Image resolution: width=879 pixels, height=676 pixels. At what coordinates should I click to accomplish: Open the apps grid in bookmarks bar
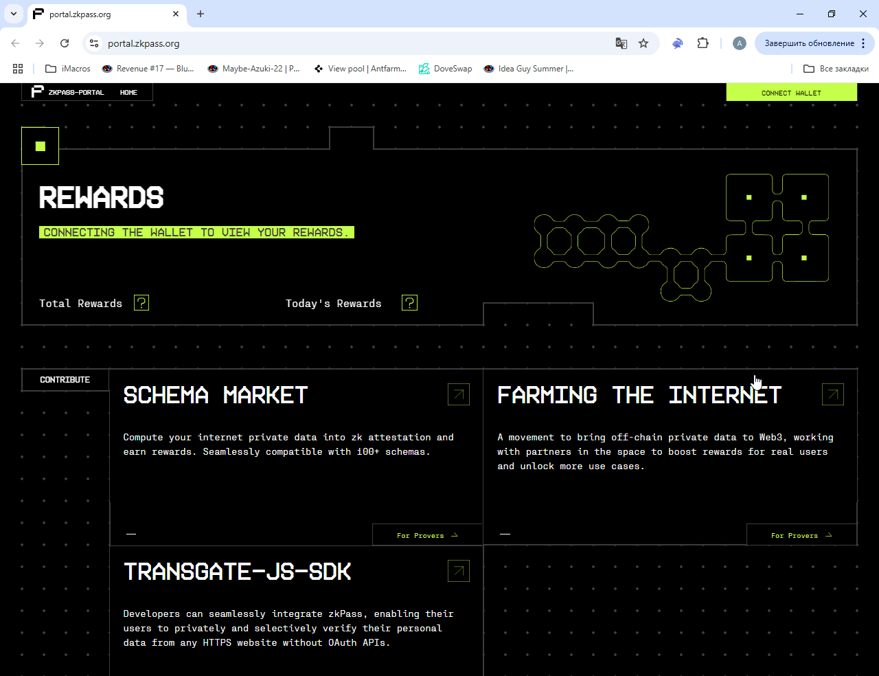pyautogui.click(x=18, y=69)
